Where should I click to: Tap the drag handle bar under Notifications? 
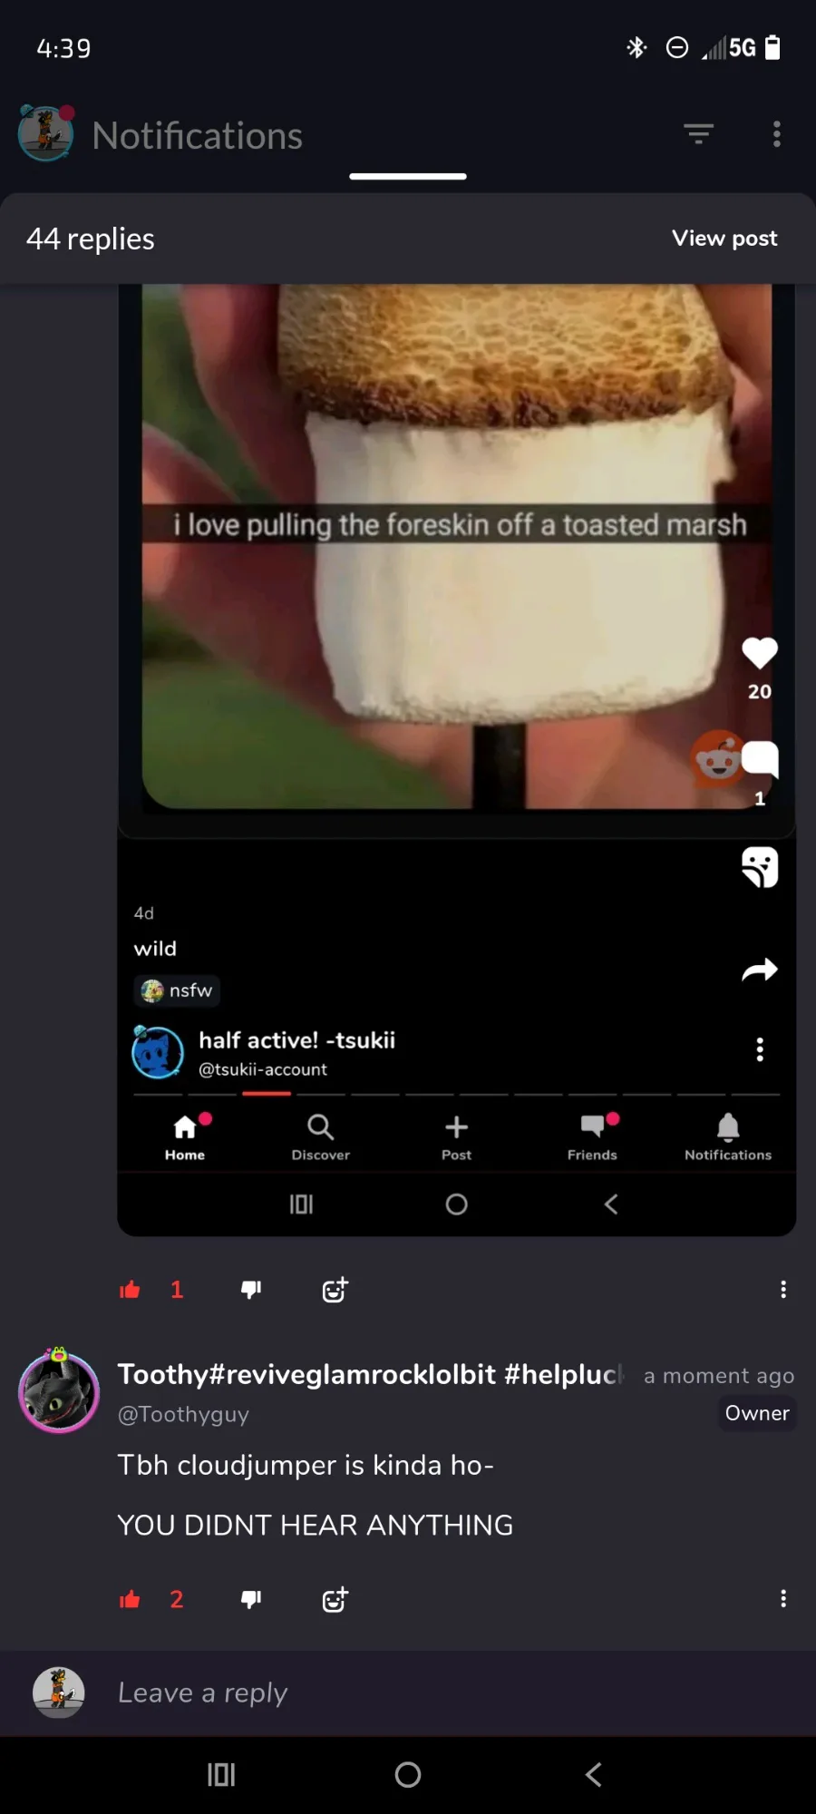coord(408,176)
